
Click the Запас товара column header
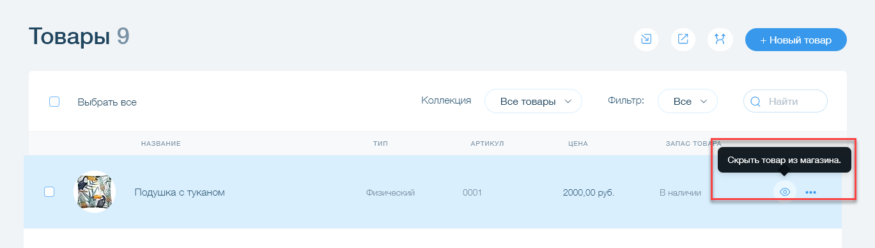pyautogui.click(x=693, y=144)
